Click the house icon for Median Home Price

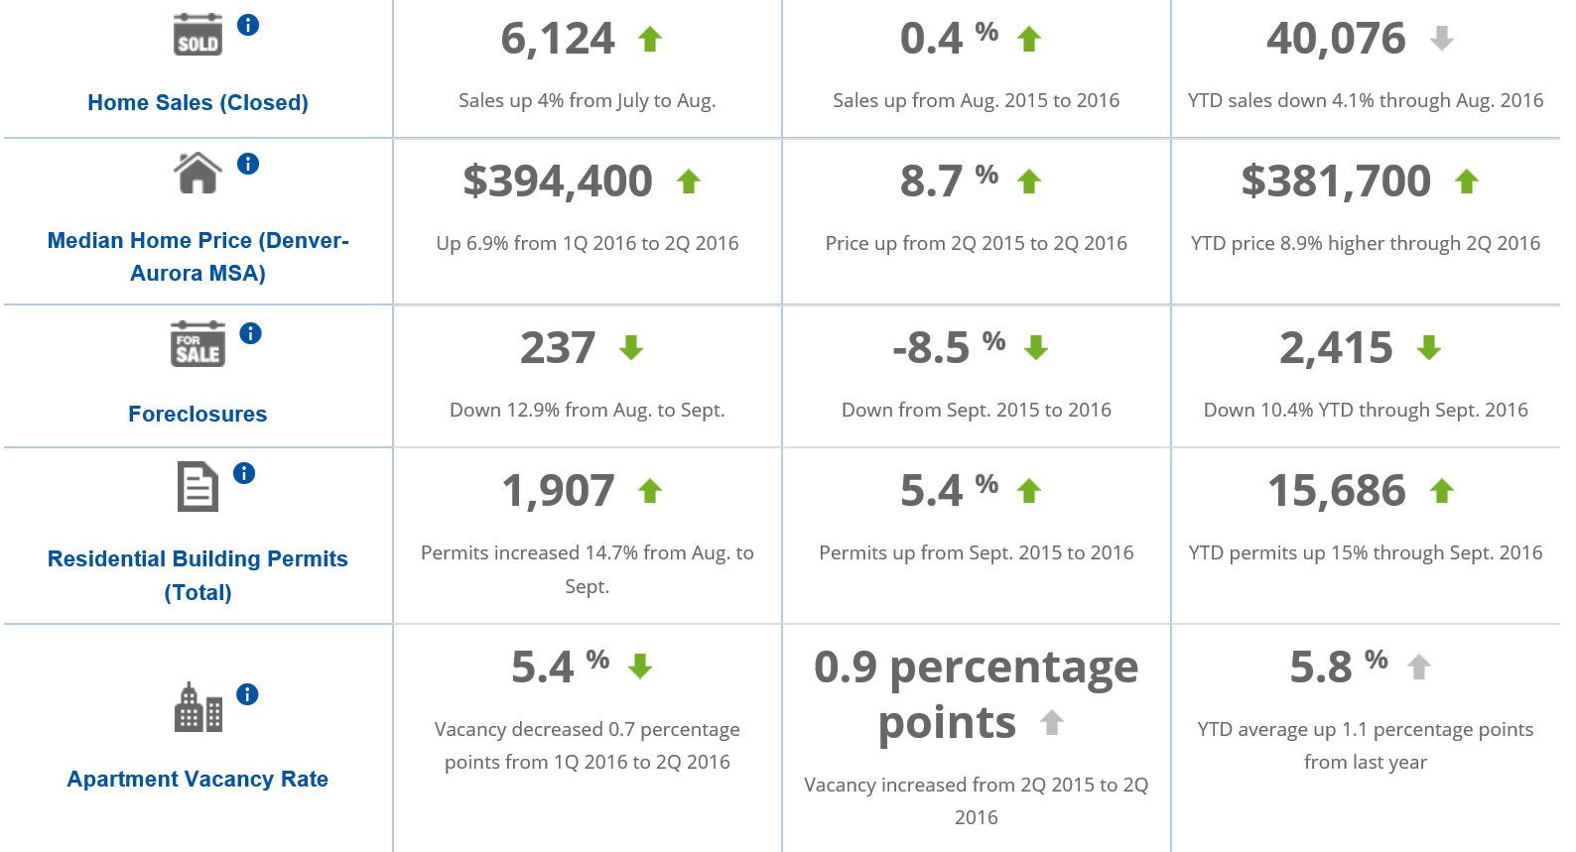tap(197, 174)
